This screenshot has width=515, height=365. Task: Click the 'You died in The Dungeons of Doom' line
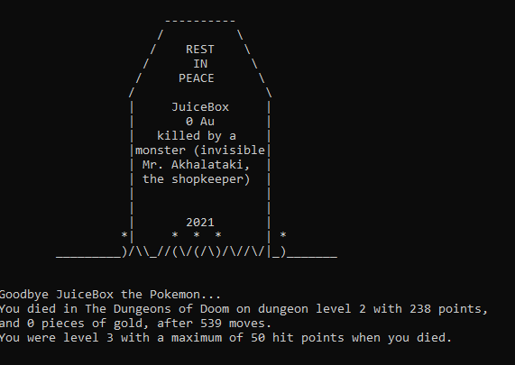click(244, 309)
